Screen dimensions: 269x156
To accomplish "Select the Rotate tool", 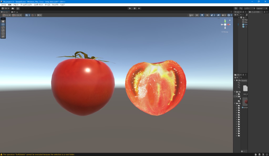I will pos(3,28).
